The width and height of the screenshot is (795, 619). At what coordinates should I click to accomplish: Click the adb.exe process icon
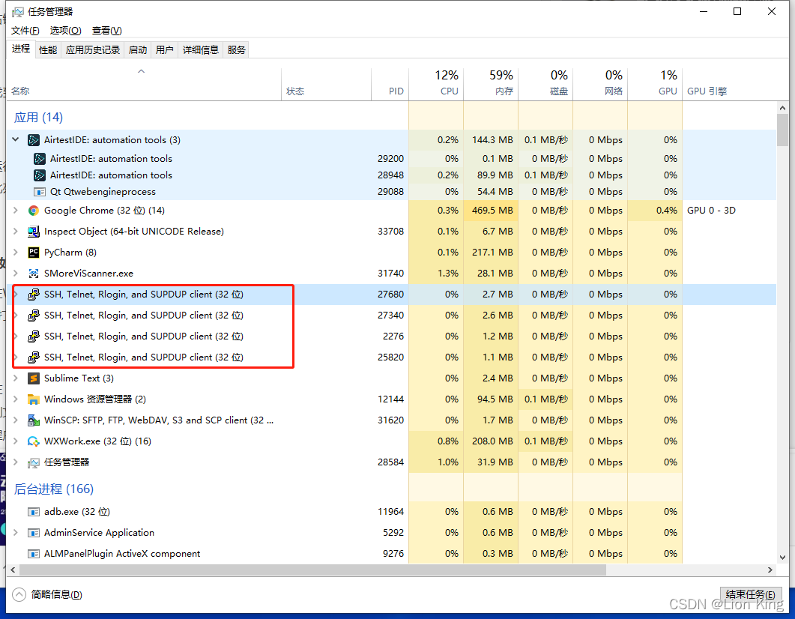34,512
